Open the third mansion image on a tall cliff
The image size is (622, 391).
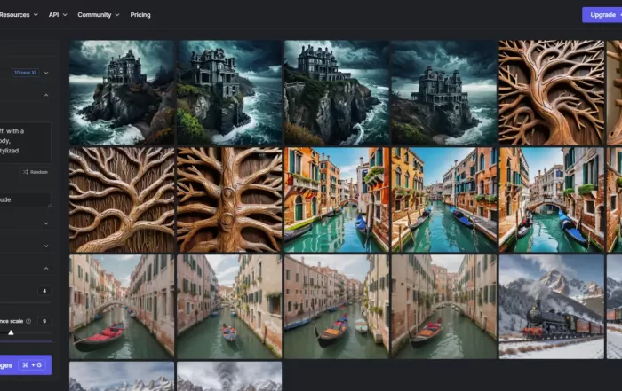click(x=337, y=92)
